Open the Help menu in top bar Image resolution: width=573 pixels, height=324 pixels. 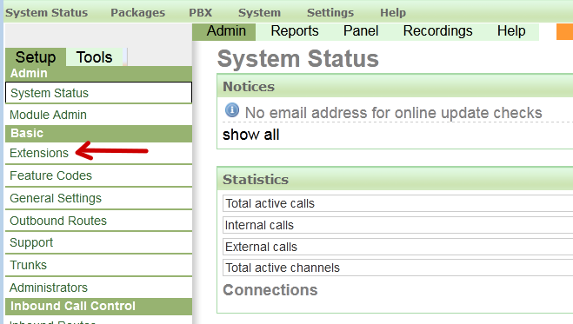tap(393, 13)
